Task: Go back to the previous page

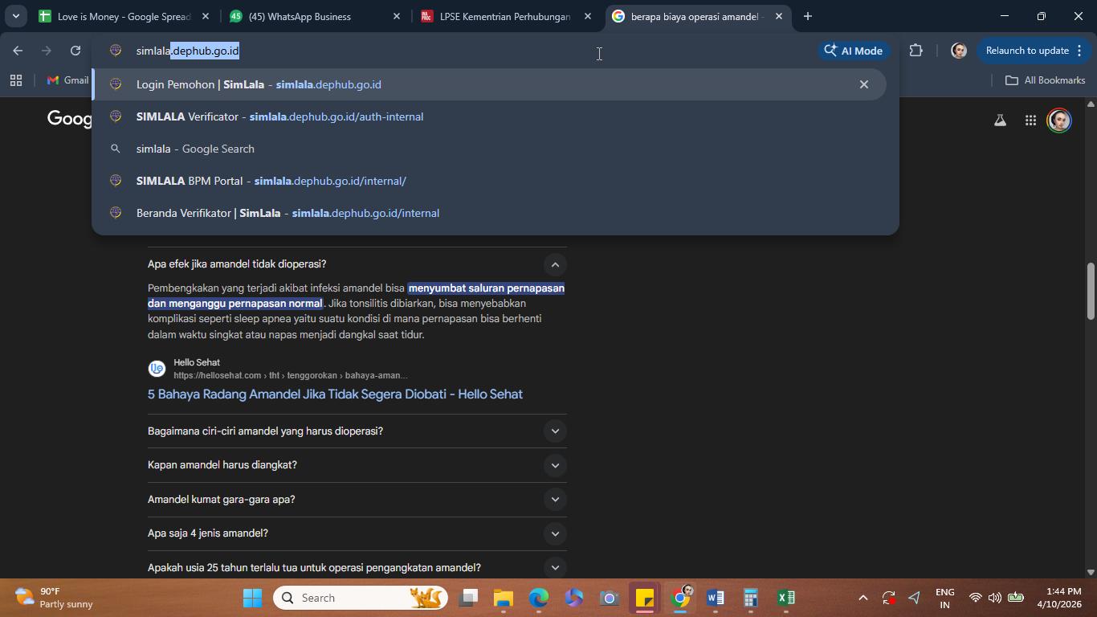Action: point(18,51)
